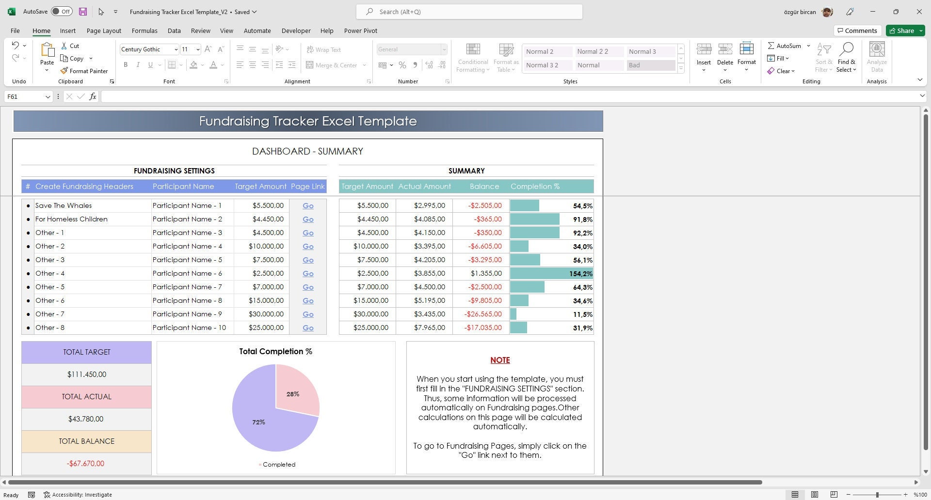
Task: Open the Power Pivot tab
Action: 360,31
